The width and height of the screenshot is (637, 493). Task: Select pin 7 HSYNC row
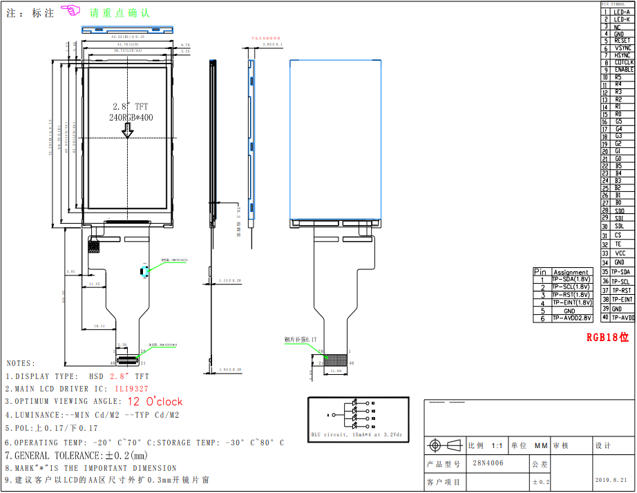tap(618, 56)
